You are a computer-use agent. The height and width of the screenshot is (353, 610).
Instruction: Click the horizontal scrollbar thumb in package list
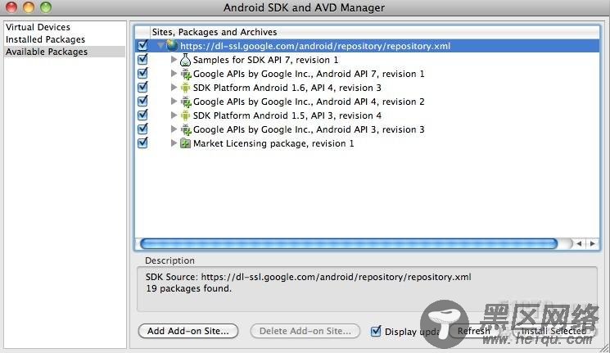pos(349,243)
